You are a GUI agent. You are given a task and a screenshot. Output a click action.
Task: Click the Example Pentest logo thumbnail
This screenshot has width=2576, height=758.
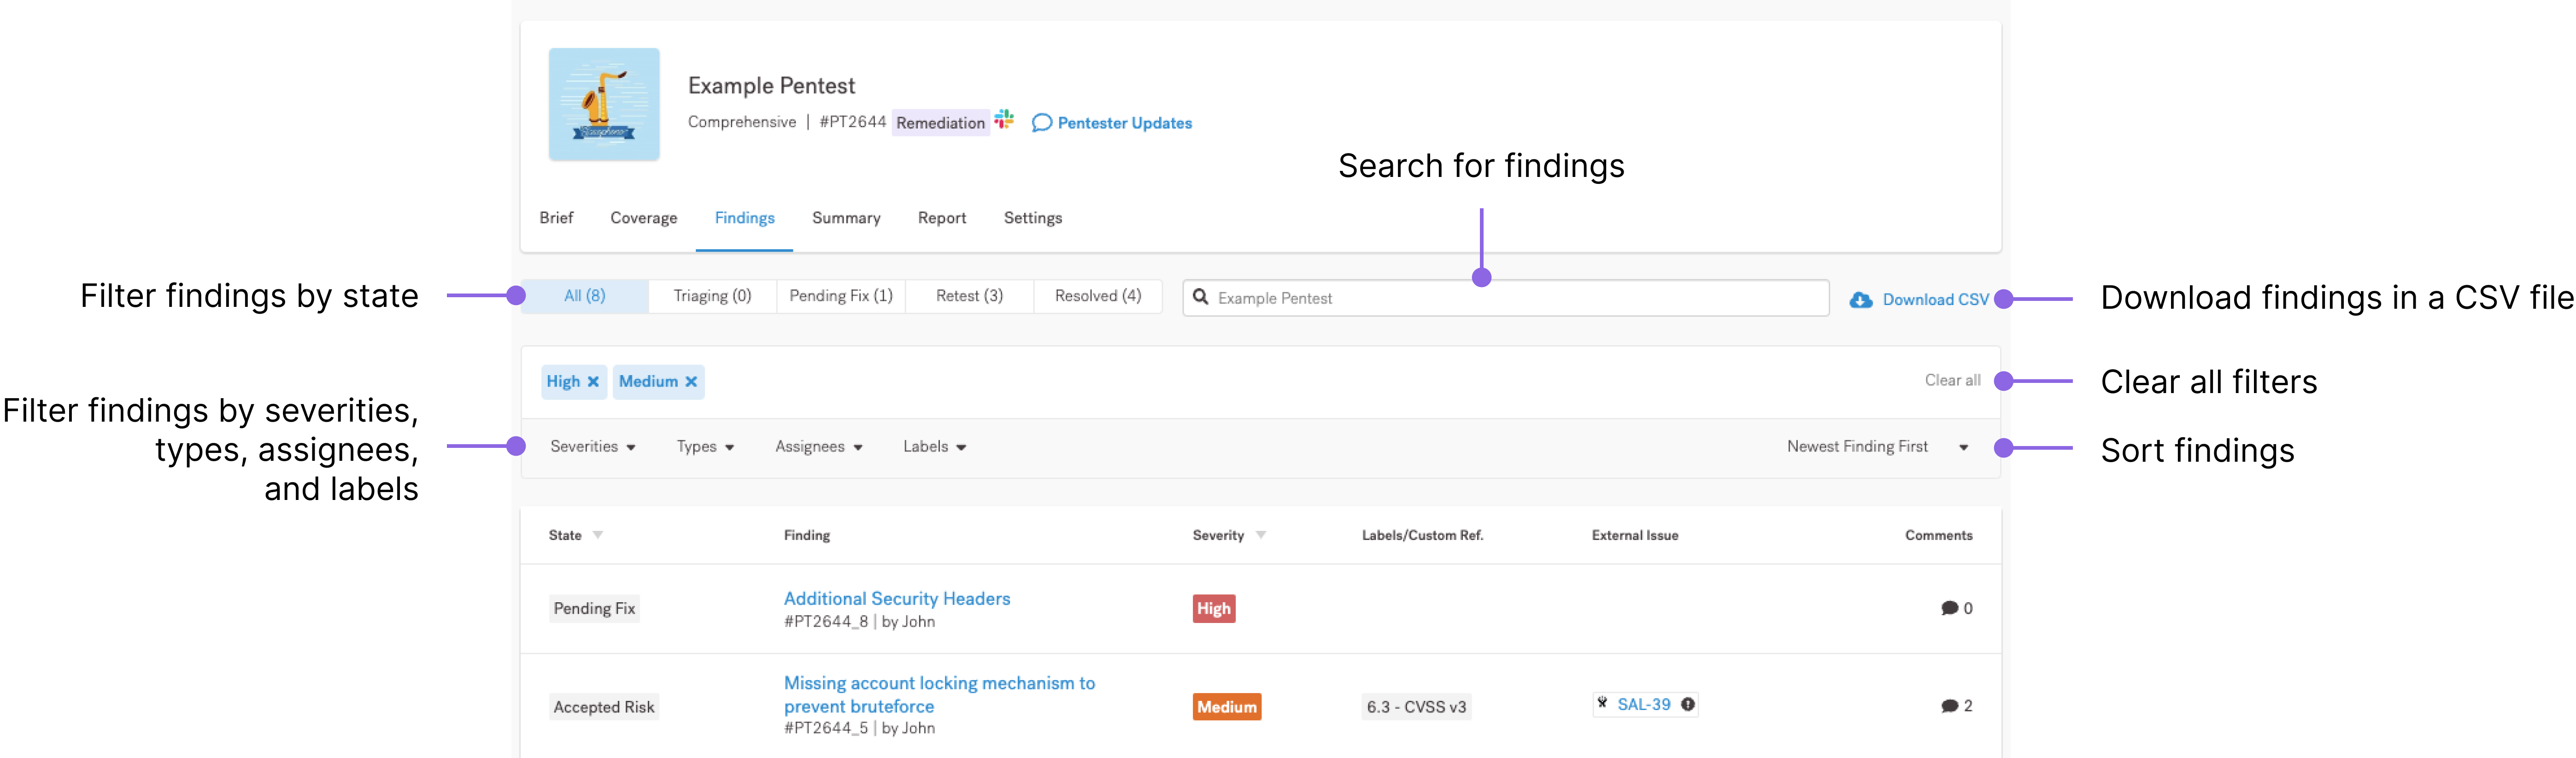tap(604, 104)
